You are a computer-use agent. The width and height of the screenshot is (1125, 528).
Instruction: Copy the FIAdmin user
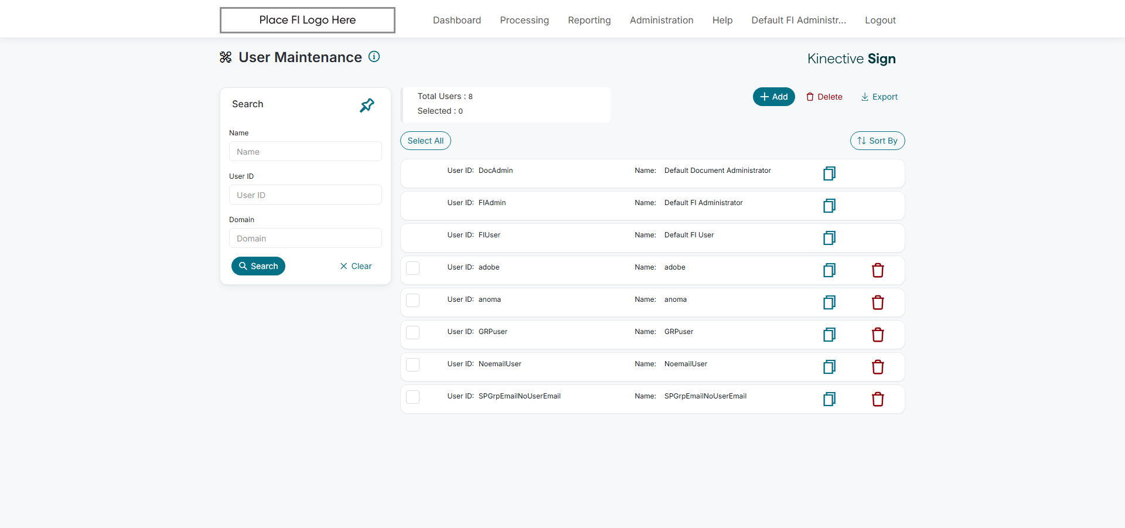point(829,206)
